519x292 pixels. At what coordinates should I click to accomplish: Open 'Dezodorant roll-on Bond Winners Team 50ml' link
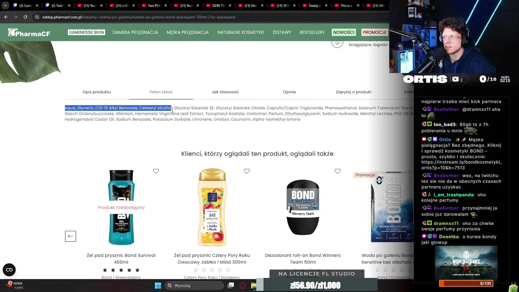click(303, 259)
